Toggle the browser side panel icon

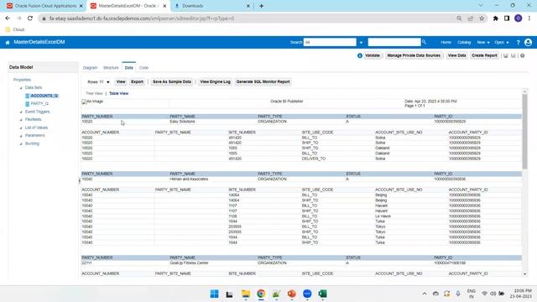pos(507,18)
